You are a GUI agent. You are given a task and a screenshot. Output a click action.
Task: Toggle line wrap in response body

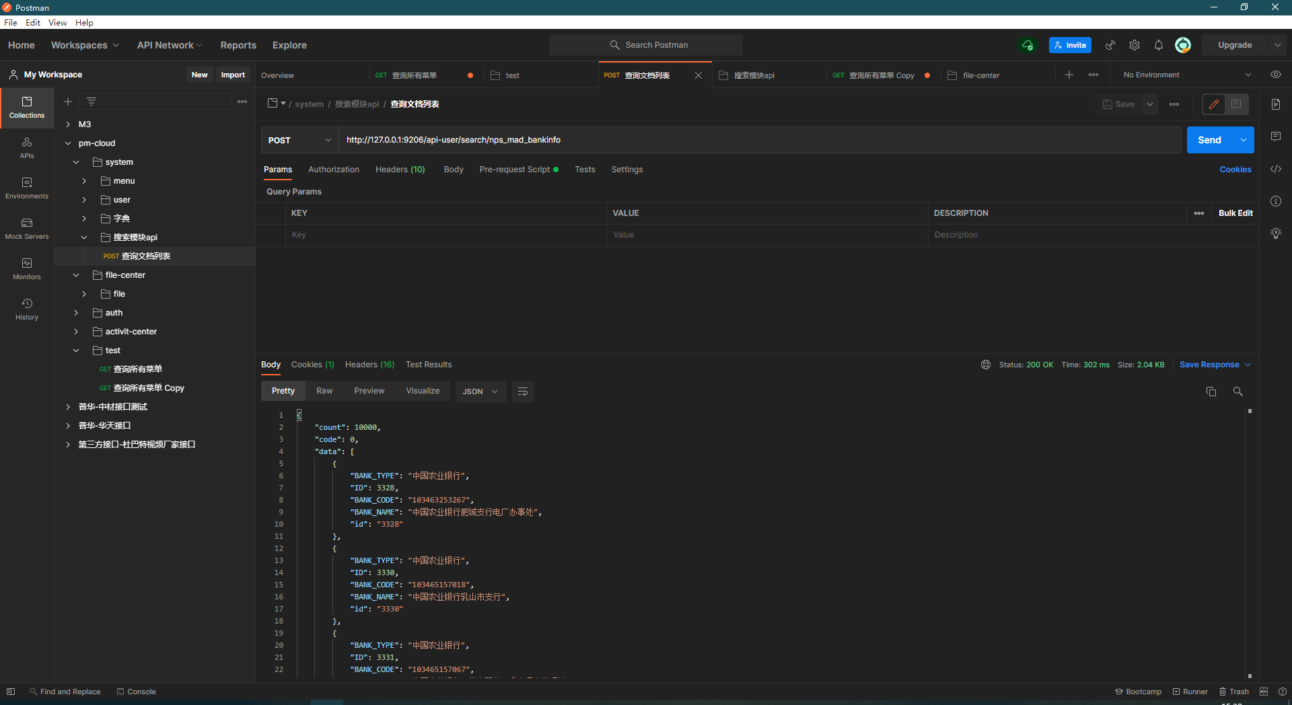coord(523,392)
